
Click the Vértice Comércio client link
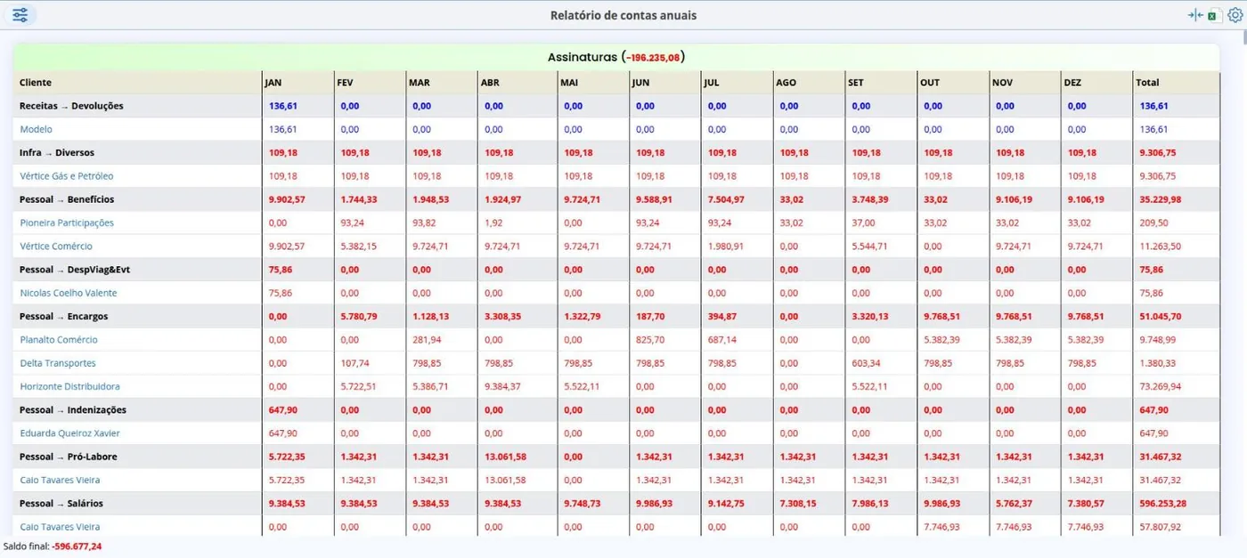56,247
